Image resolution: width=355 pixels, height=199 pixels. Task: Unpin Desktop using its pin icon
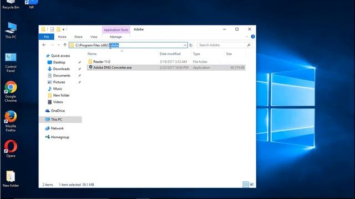coord(79,62)
